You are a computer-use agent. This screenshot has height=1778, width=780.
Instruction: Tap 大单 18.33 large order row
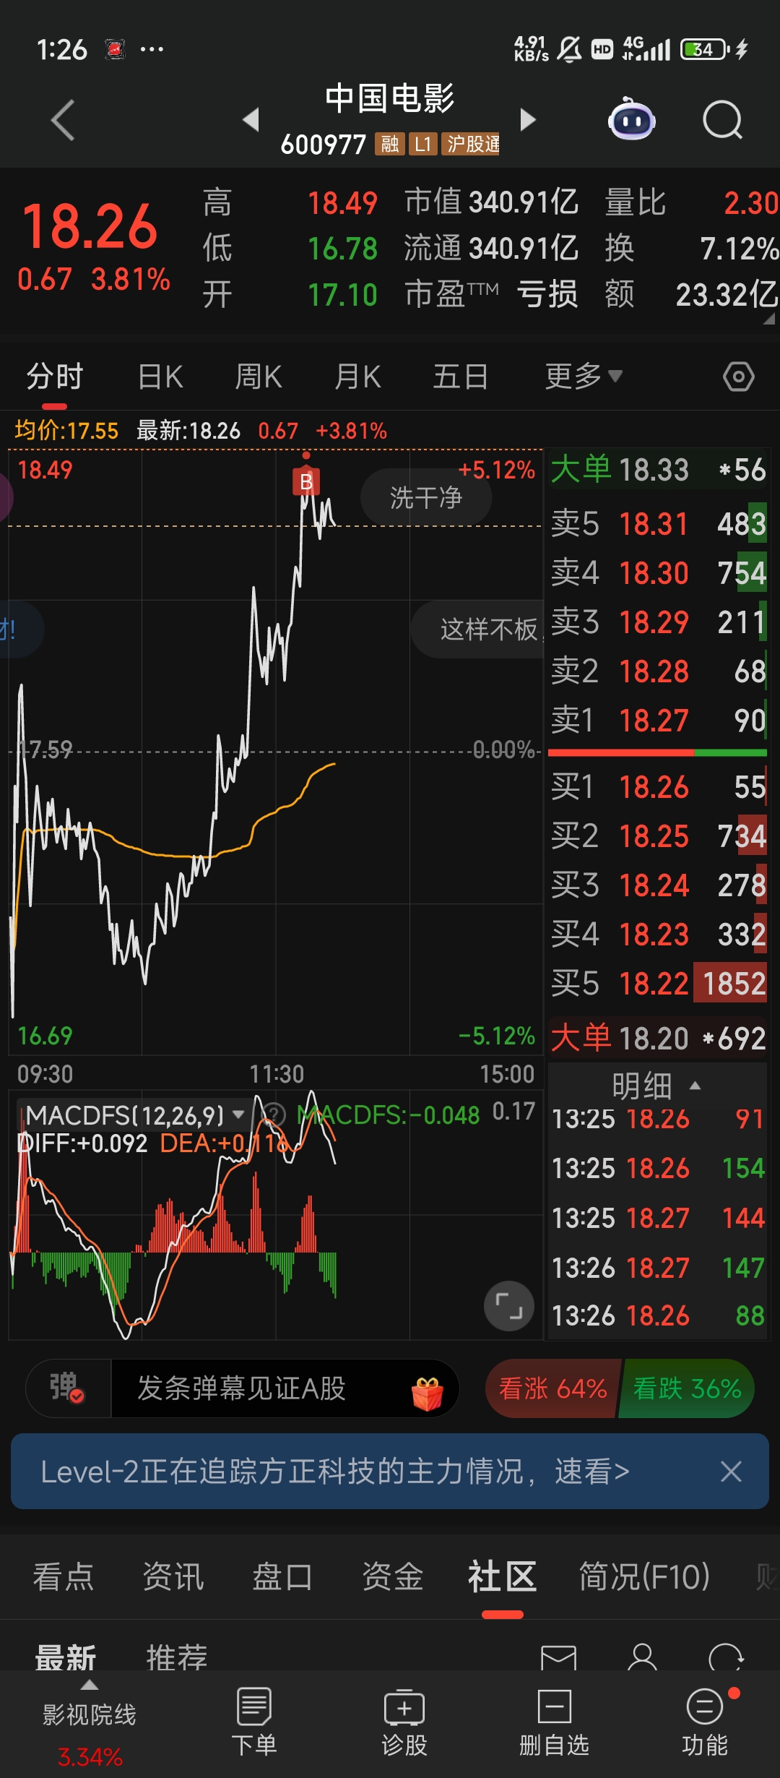coord(658,470)
